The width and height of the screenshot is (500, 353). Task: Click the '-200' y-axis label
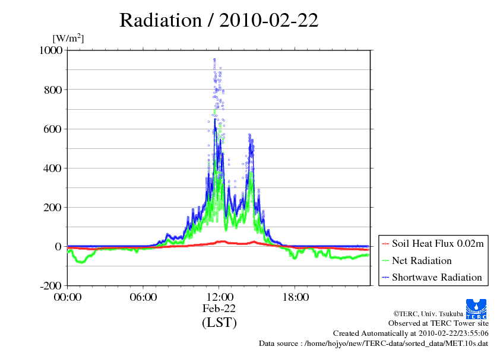[50, 286]
